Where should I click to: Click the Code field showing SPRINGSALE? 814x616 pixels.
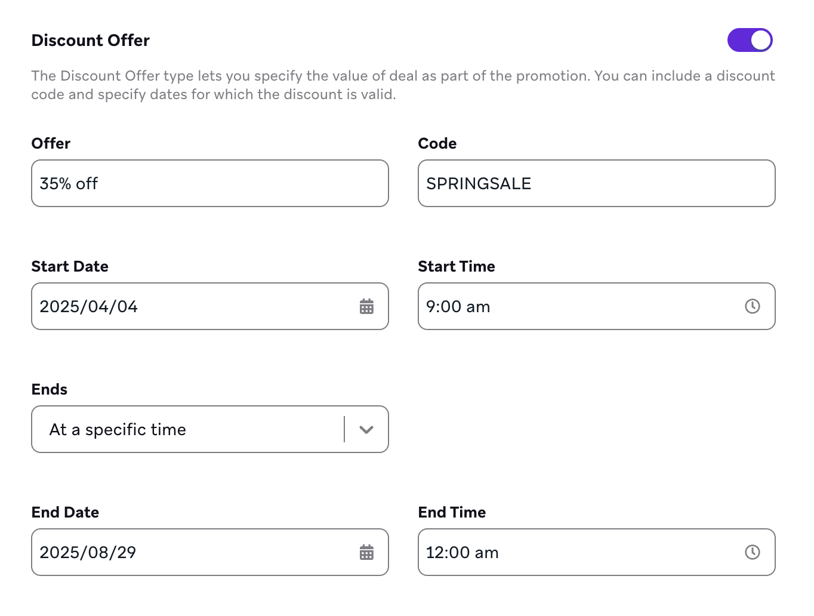click(596, 183)
